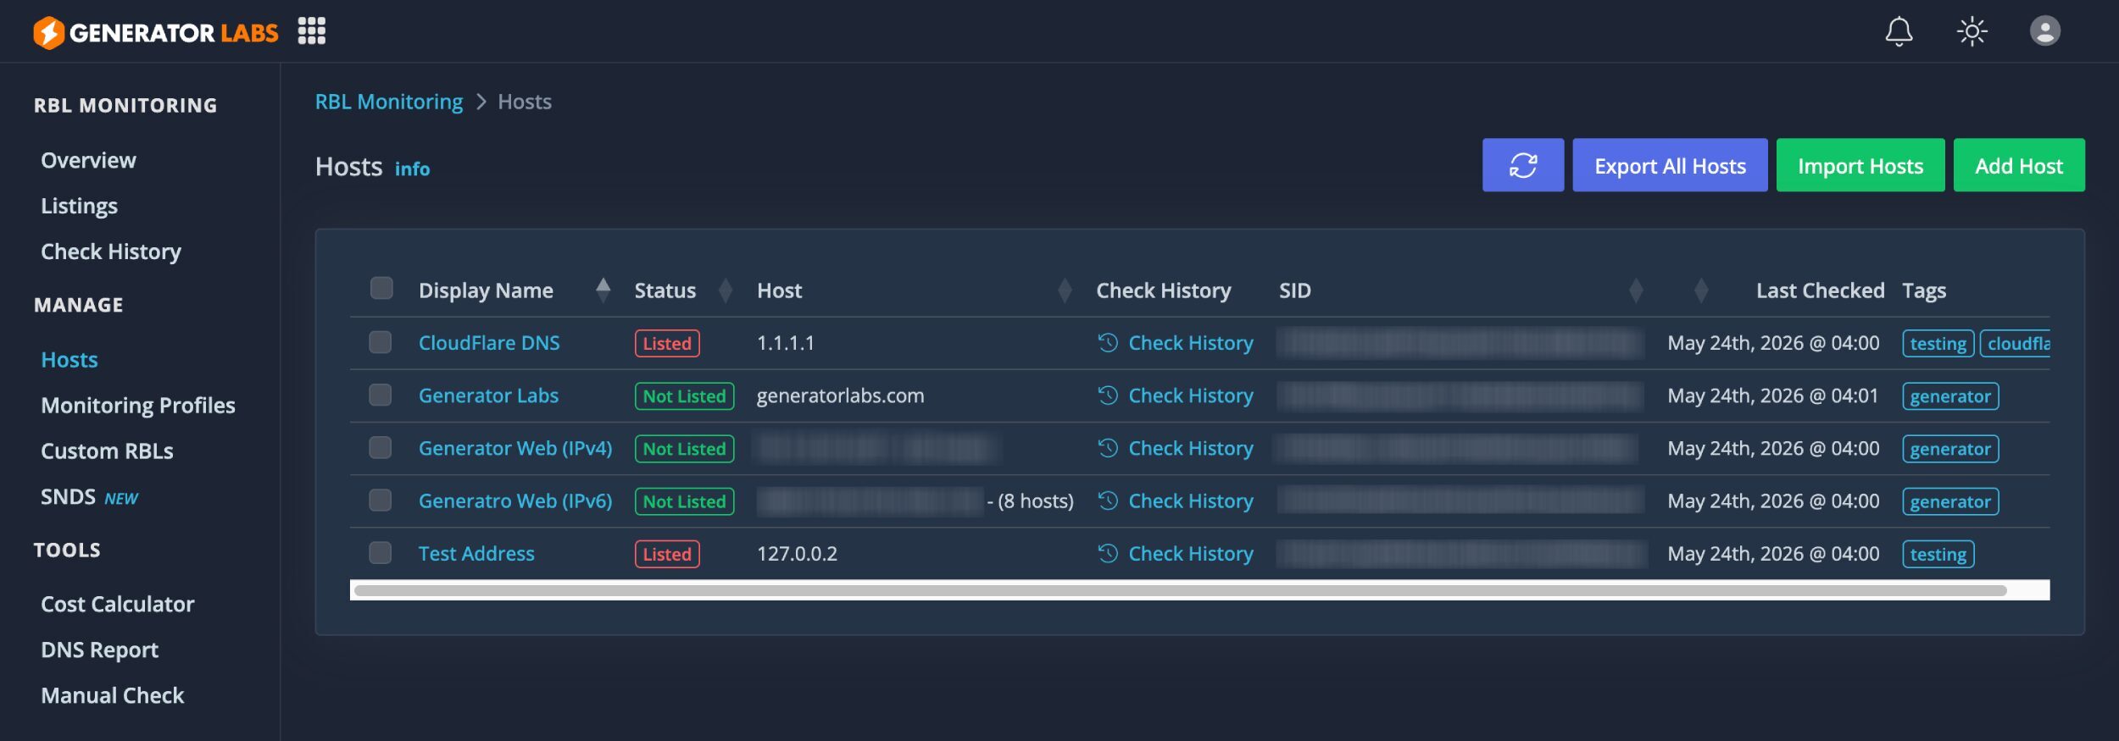
Task: Toggle the select-all hosts checkbox
Action: (381, 288)
